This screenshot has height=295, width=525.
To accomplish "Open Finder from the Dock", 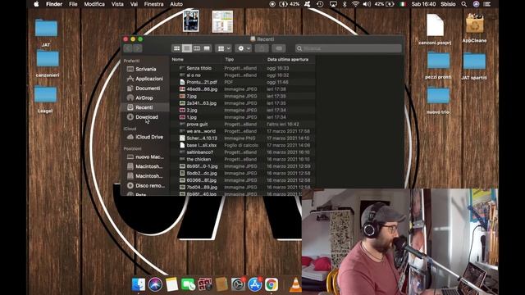I will (x=139, y=284).
